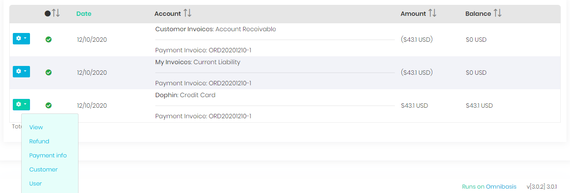Screen dimensions: 570x193
Task: Collapse gear dropdown on Dophin Credit Card row
Action: pyautogui.click(x=21, y=105)
